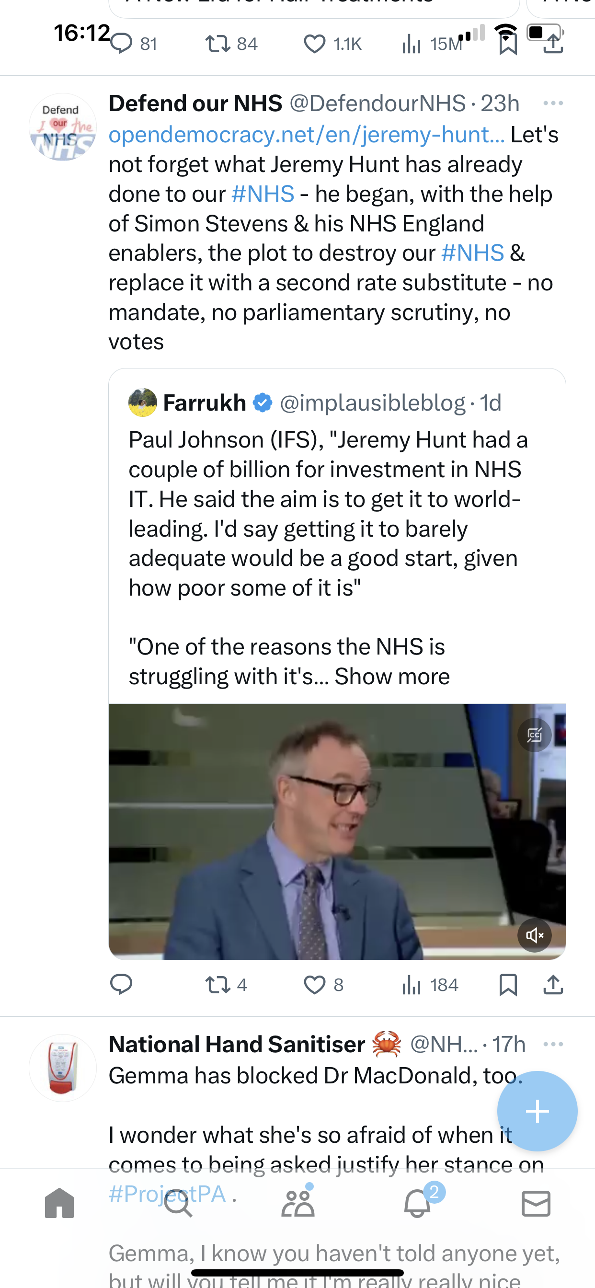This screenshot has width=595, height=1288.
Task: Share the Defend our NHS tweet
Action: (553, 985)
